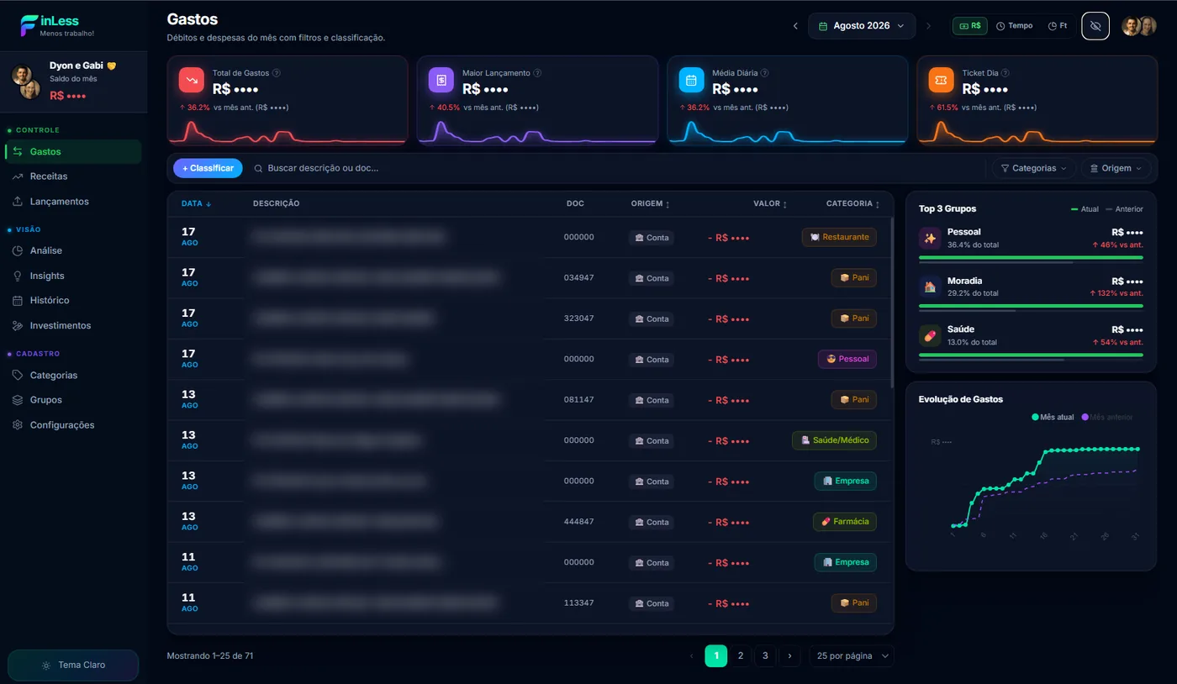Screen dimensions: 1177x684
Task: Go to page 2 of results
Action: pyautogui.click(x=740, y=655)
